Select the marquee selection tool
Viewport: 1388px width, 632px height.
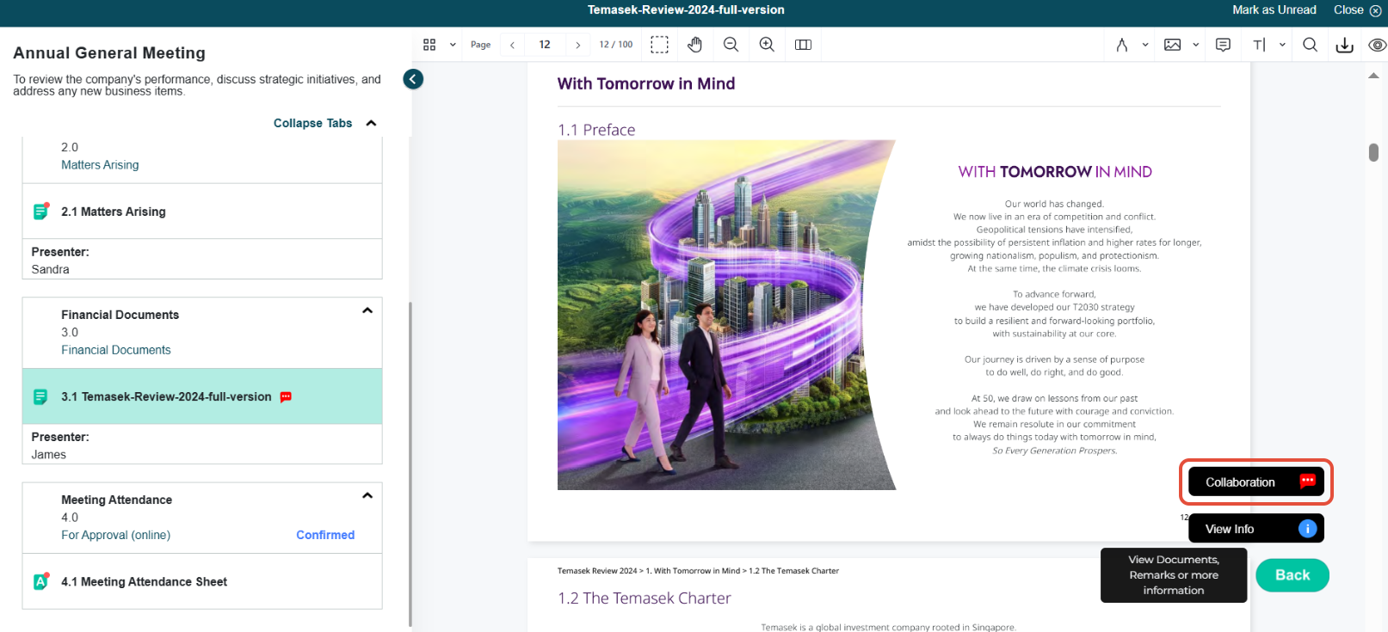[x=659, y=45]
